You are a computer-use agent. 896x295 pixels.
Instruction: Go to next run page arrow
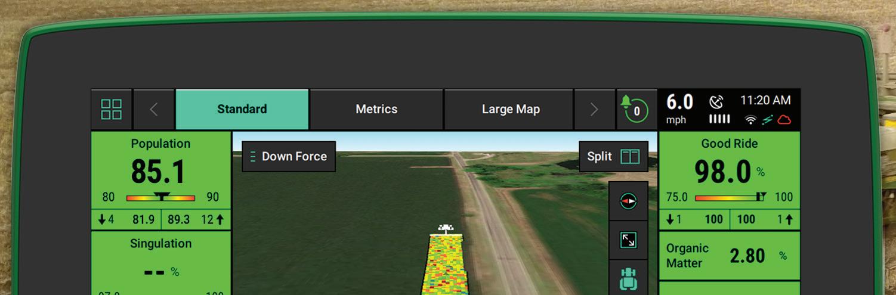[594, 110]
